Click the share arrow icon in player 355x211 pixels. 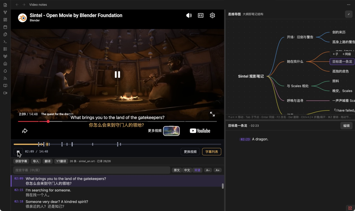click(25, 131)
